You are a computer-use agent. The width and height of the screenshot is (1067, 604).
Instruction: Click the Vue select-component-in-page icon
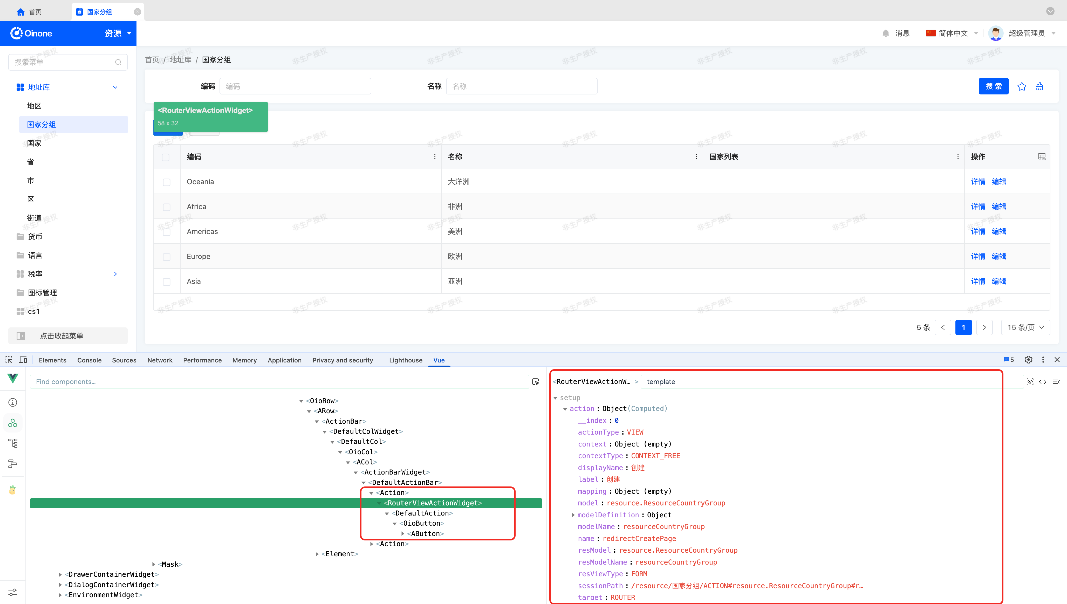coord(536,382)
